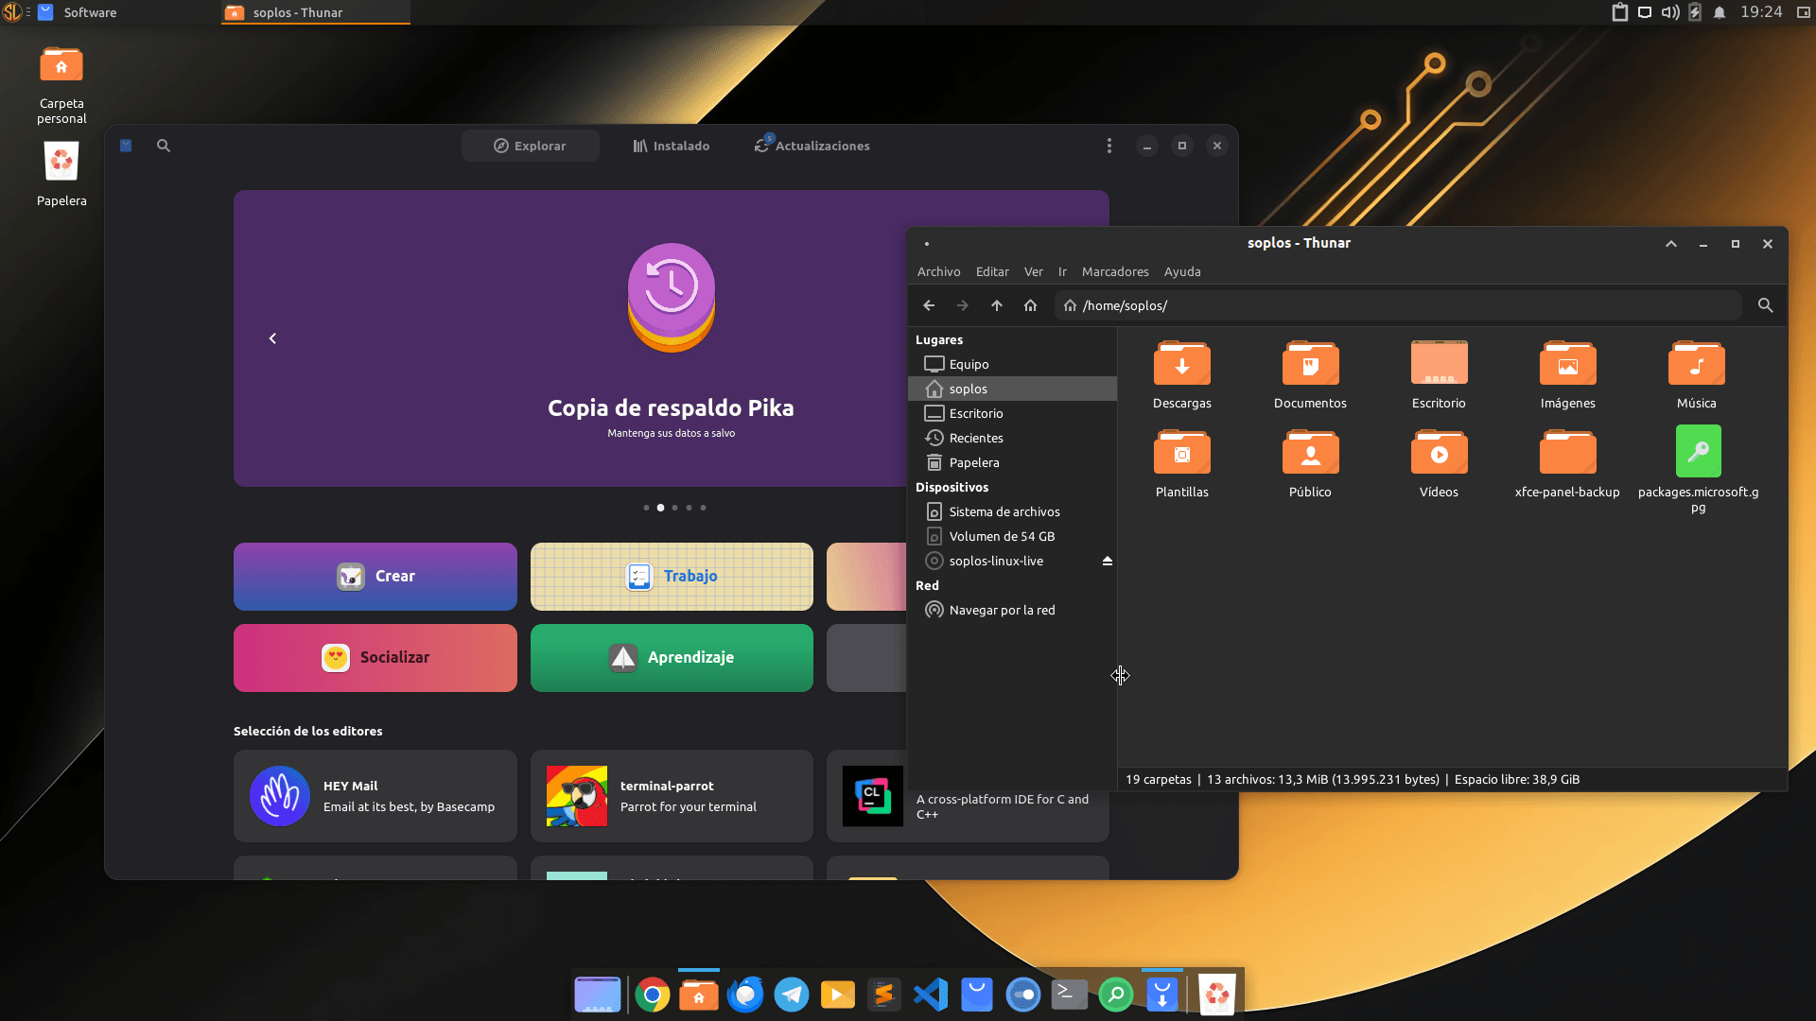Viewport: 1816px width, 1021px height.
Task: Open the Crear category in Software
Action: tap(375, 577)
